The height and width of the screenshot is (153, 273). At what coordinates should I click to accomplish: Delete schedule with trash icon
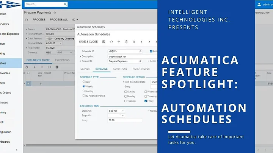pyautogui.click(x=126, y=42)
